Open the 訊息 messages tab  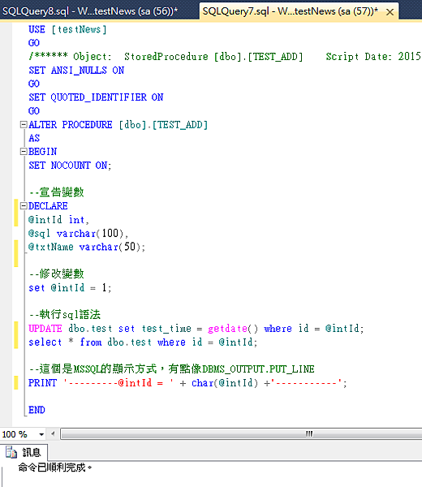point(24,452)
